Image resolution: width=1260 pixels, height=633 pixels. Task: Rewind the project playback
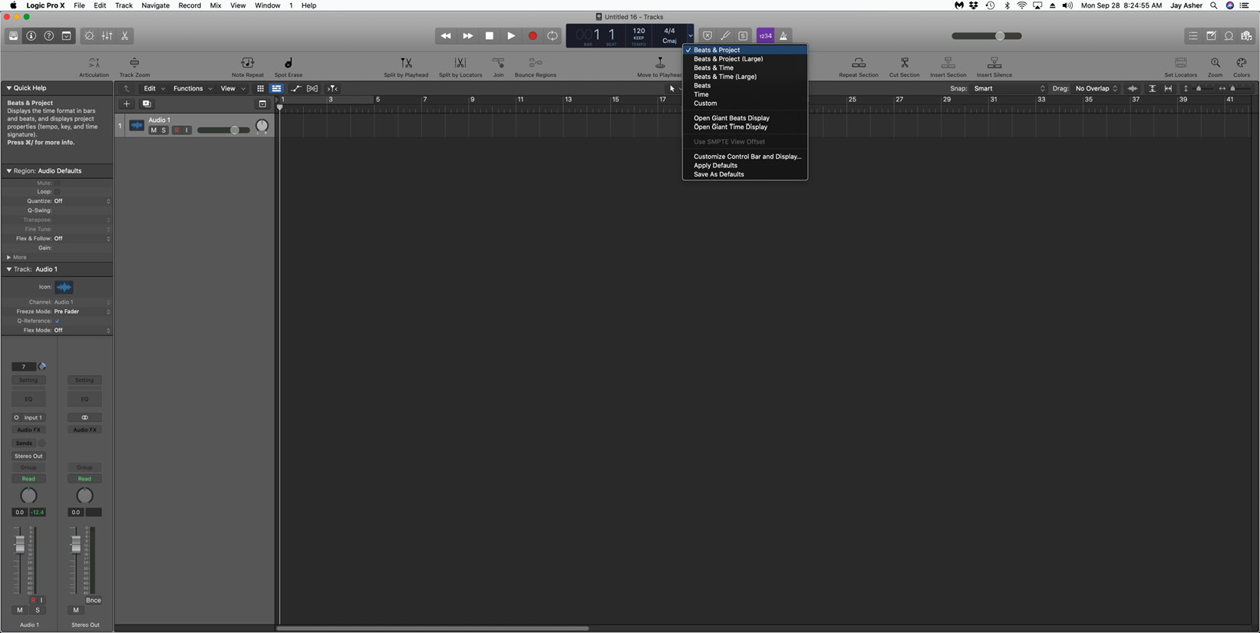445,36
